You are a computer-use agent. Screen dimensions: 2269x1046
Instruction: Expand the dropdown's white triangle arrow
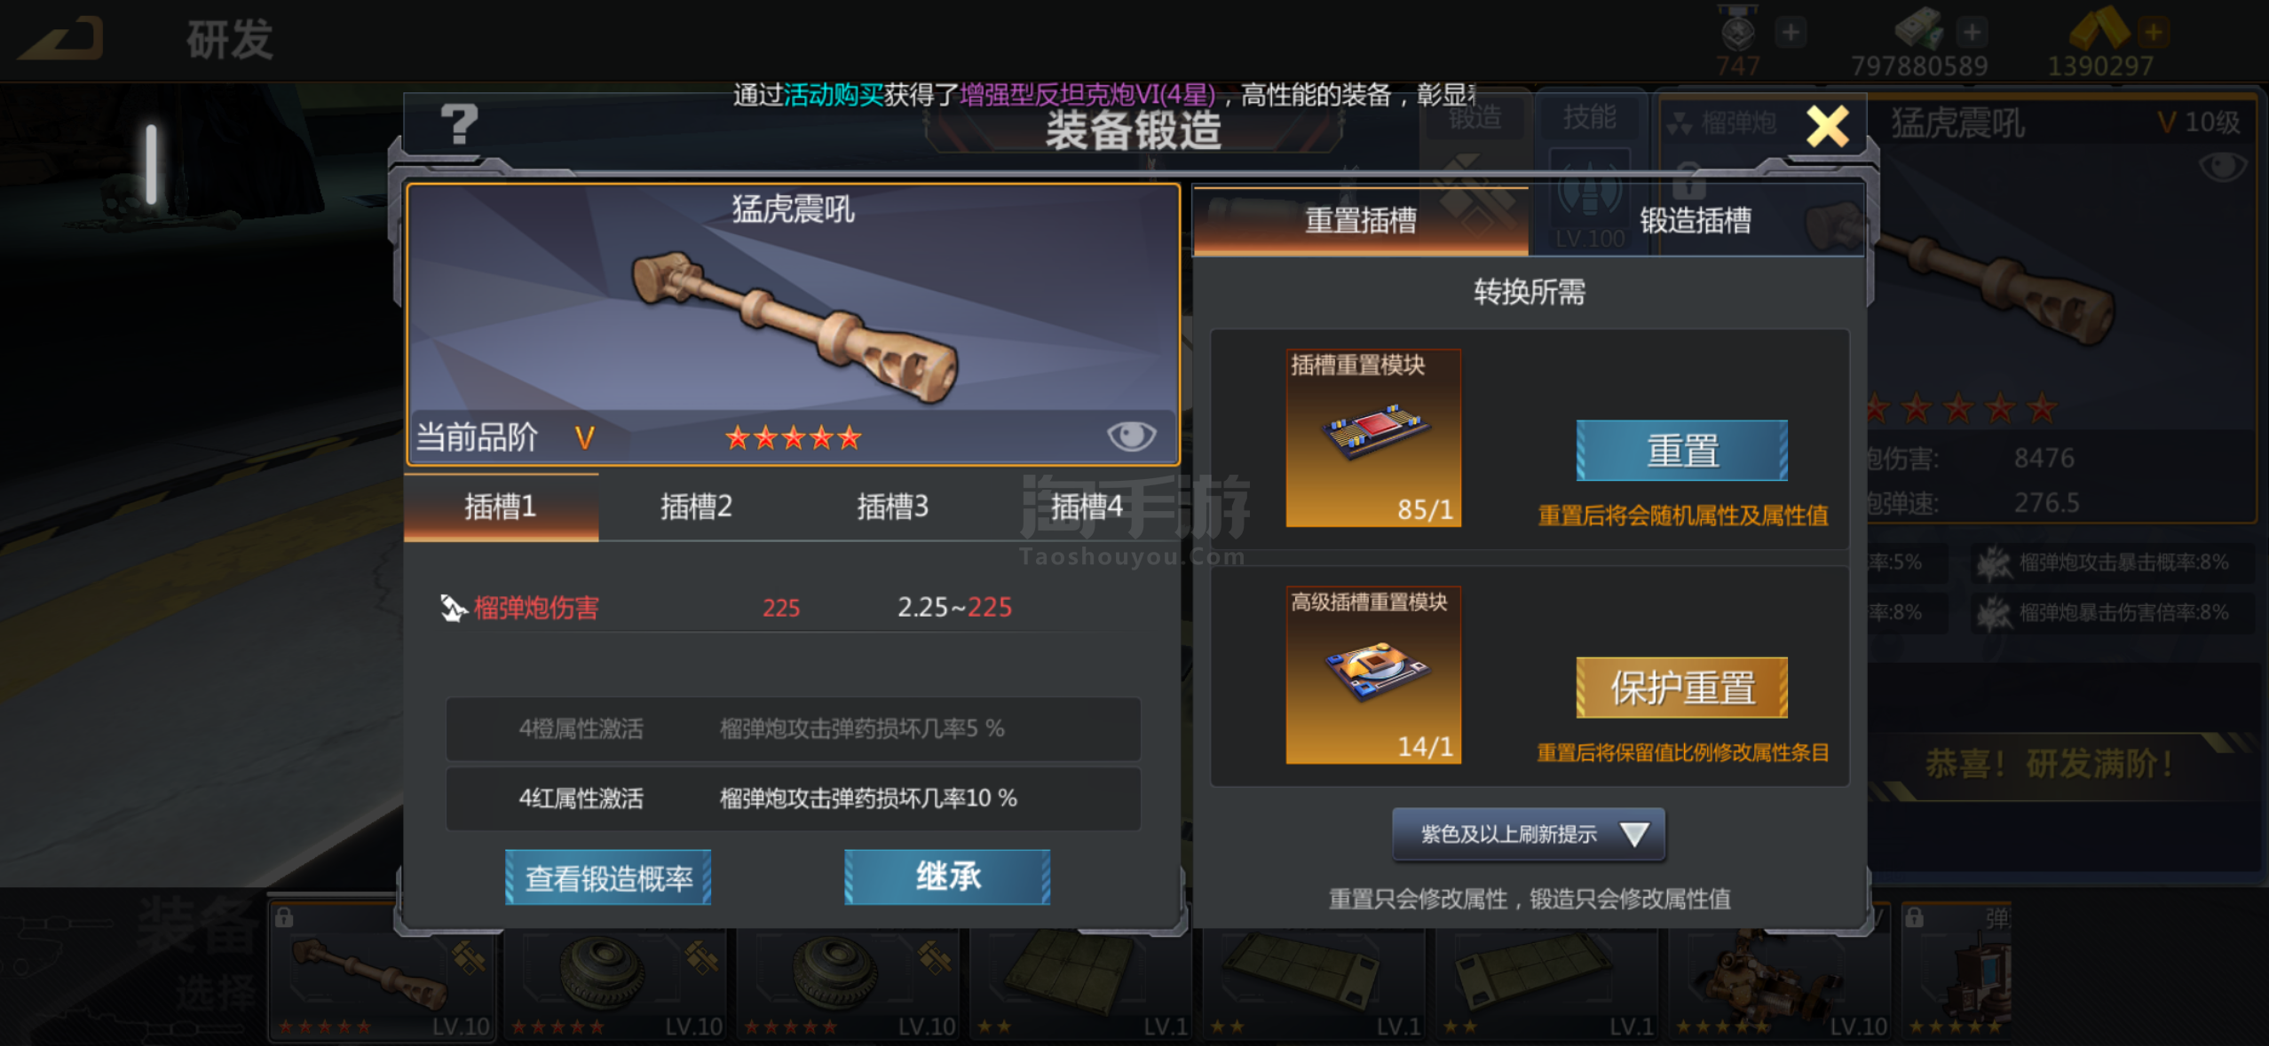pyautogui.click(x=1634, y=834)
